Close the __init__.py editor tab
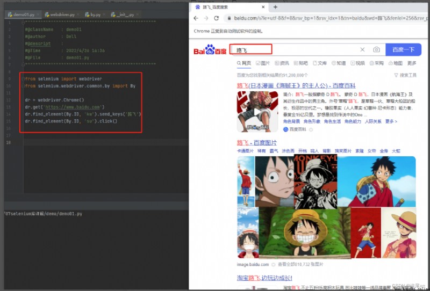The width and height of the screenshot is (430, 291). click(138, 14)
